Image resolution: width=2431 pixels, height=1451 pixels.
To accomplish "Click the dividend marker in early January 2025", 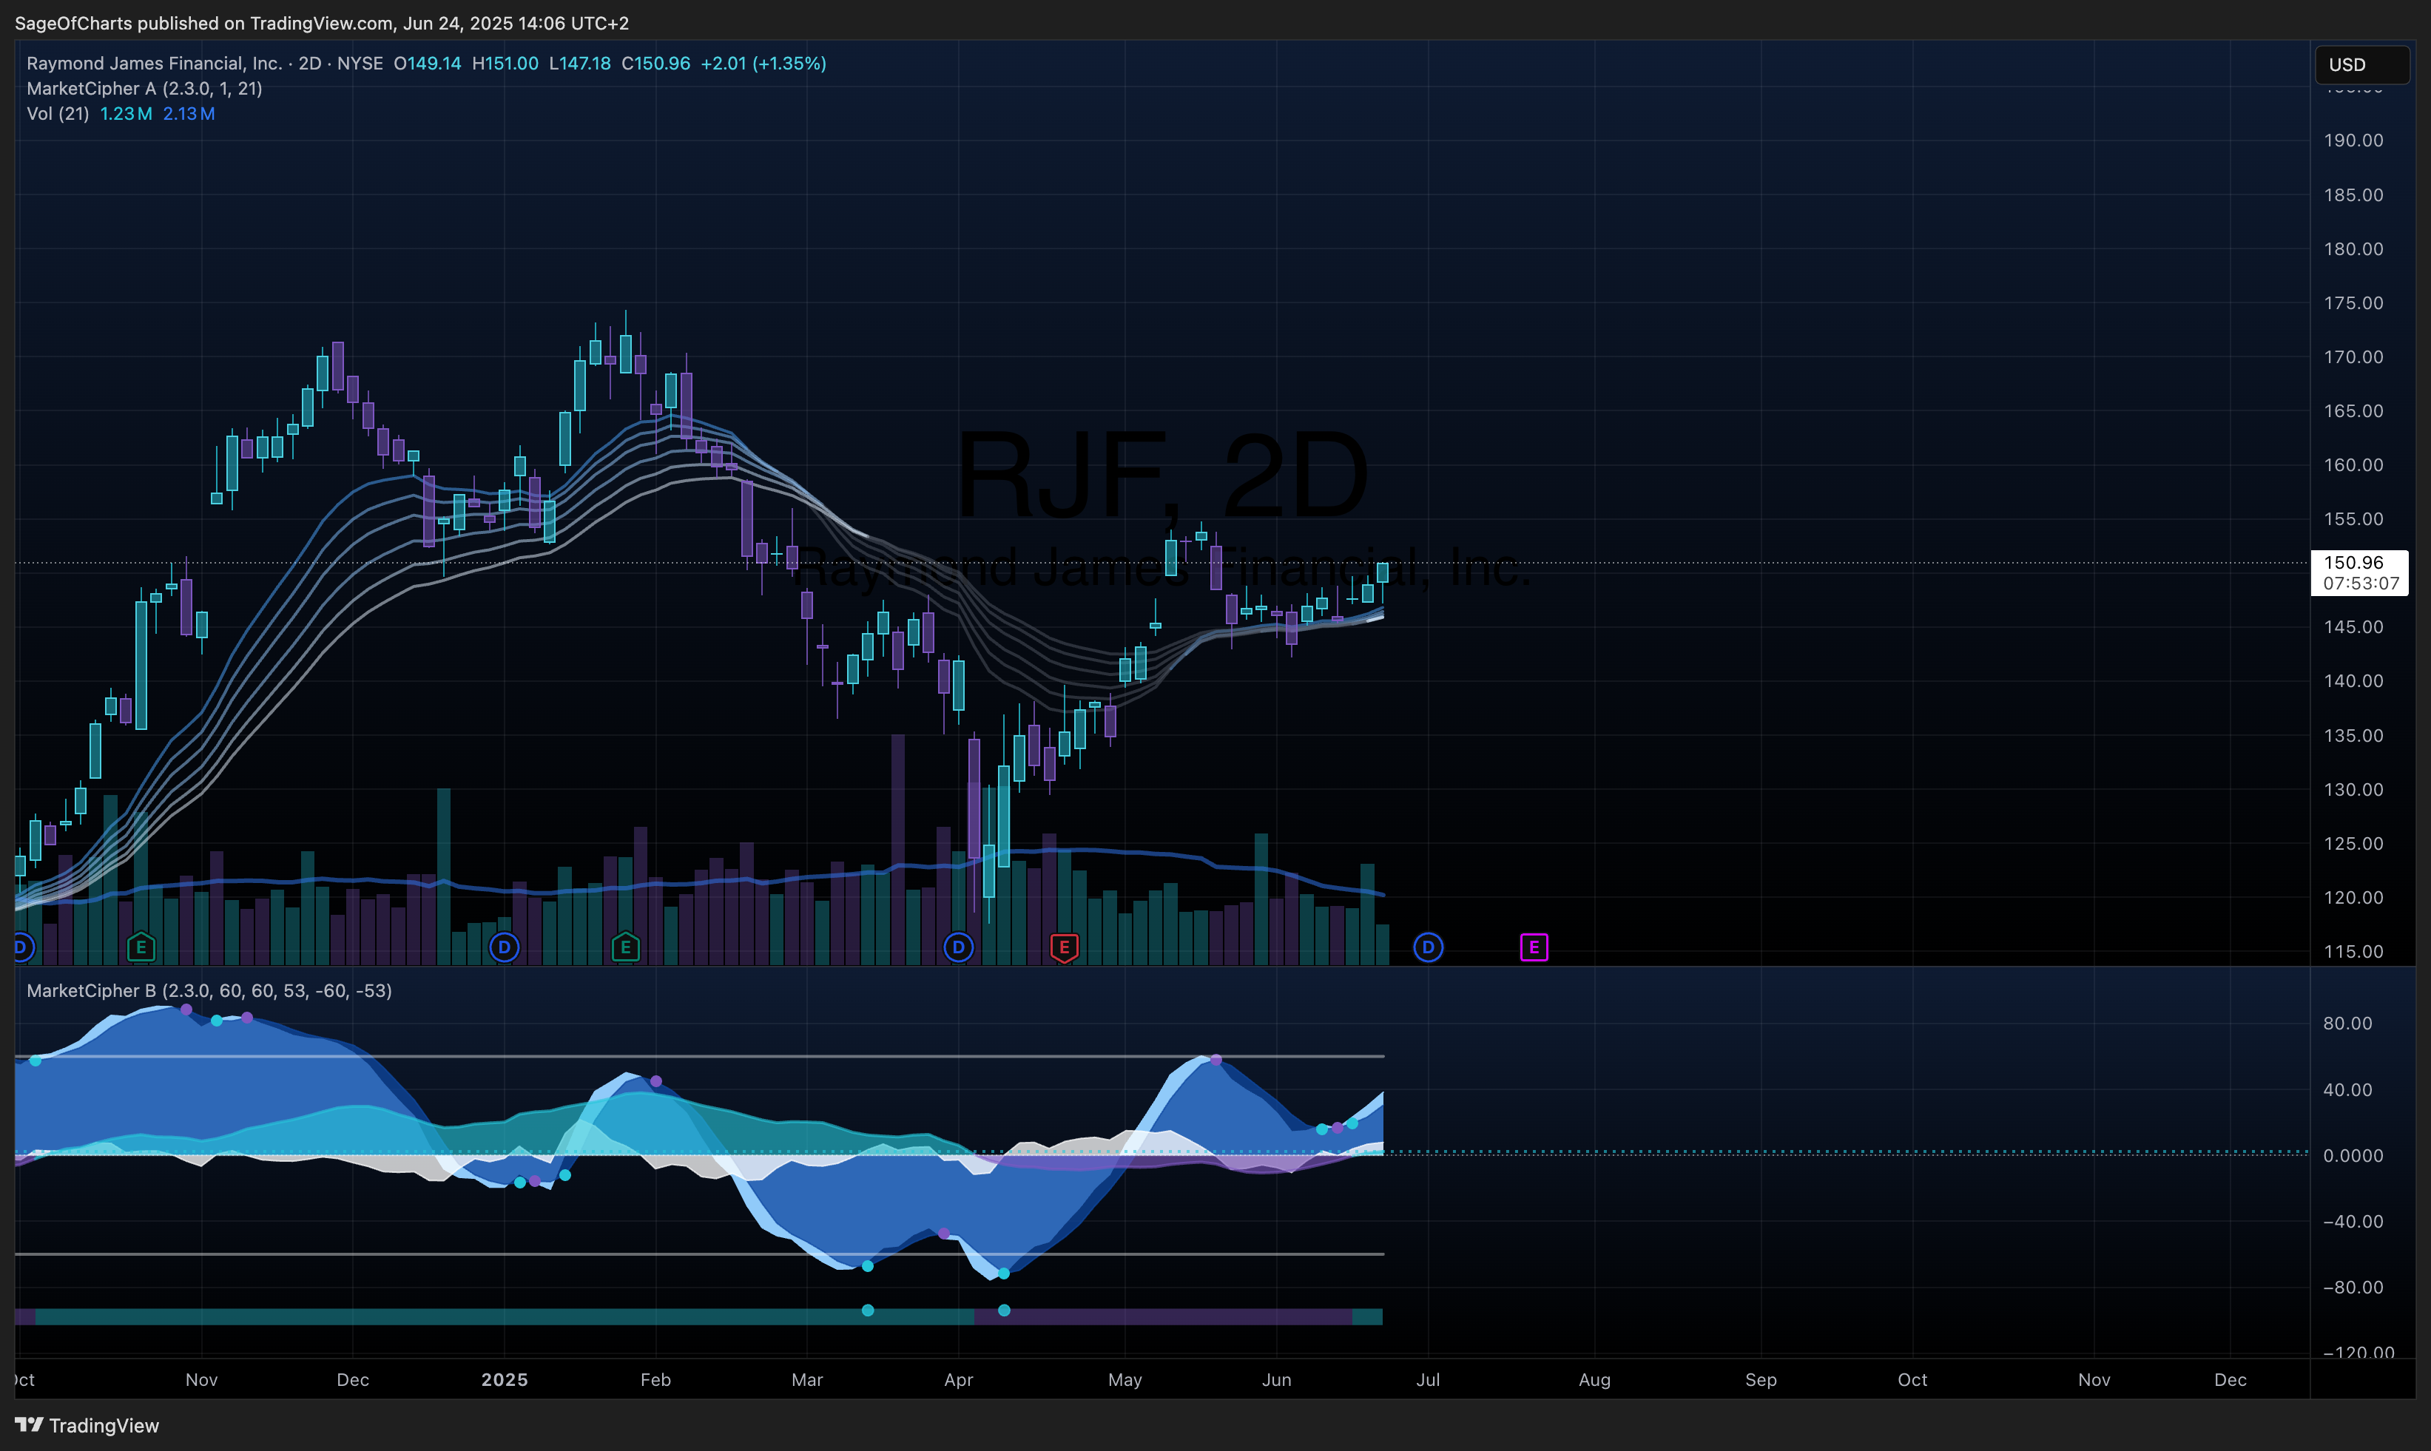I will (504, 947).
